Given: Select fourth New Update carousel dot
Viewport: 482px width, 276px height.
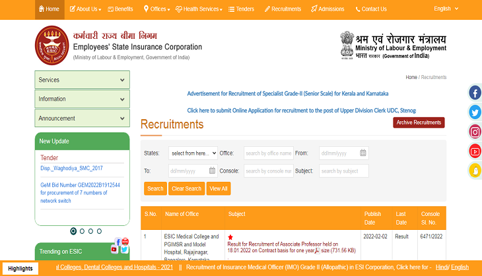Looking at the screenshot, I should point(99,231).
